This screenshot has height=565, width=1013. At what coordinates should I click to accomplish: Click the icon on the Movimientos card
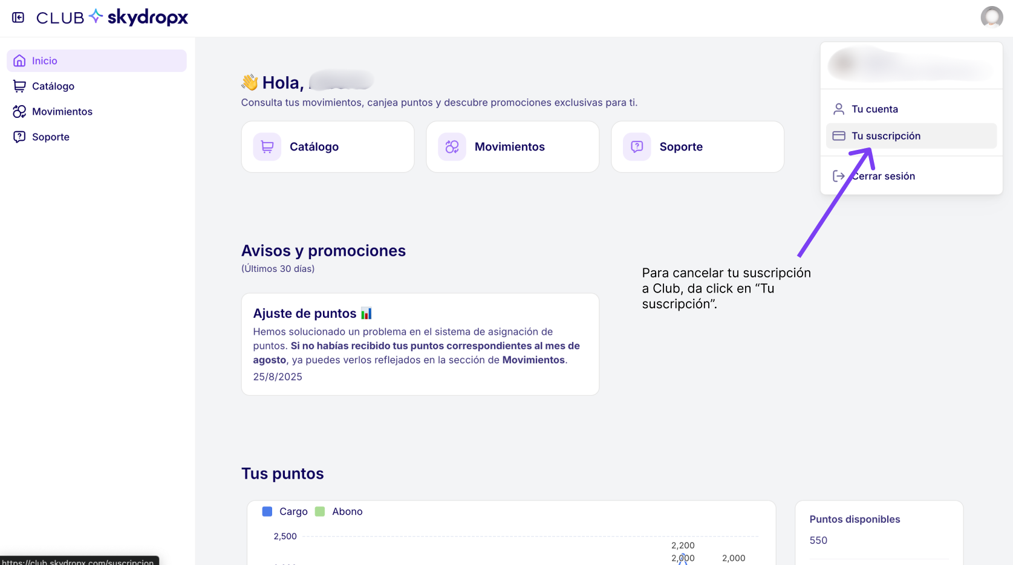point(452,147)
